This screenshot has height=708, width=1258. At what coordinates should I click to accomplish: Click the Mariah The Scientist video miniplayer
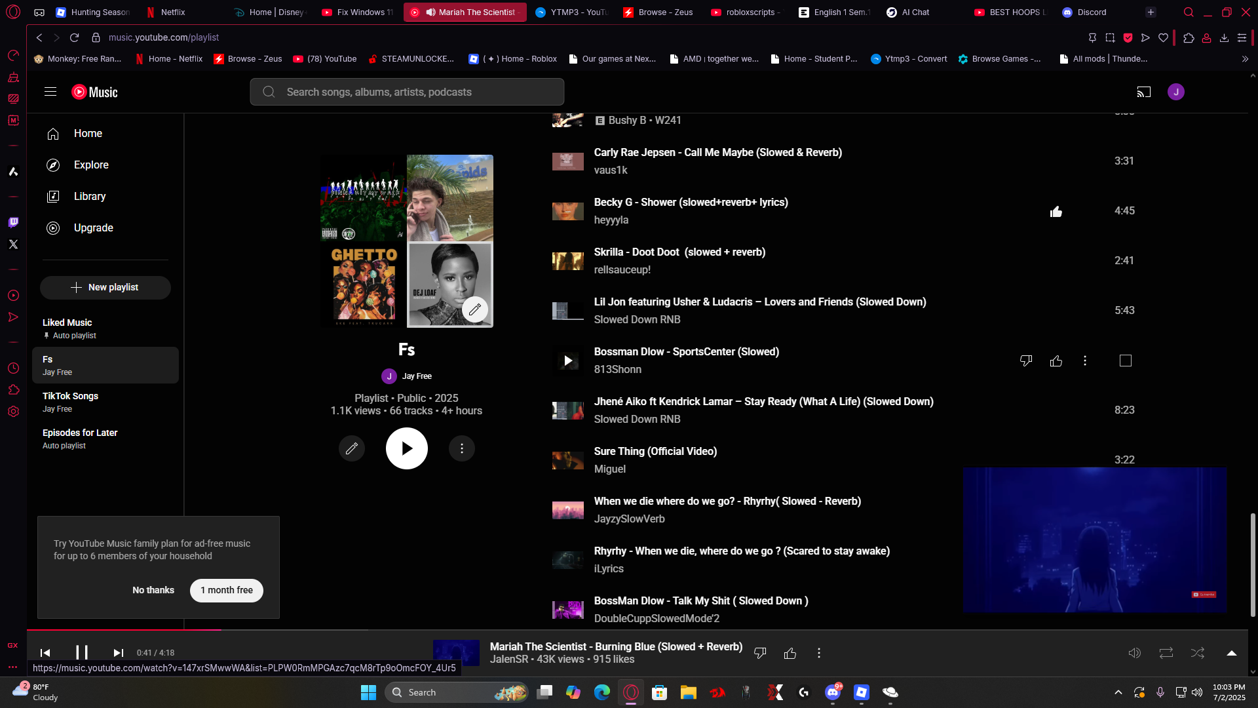click(1095, 540)
